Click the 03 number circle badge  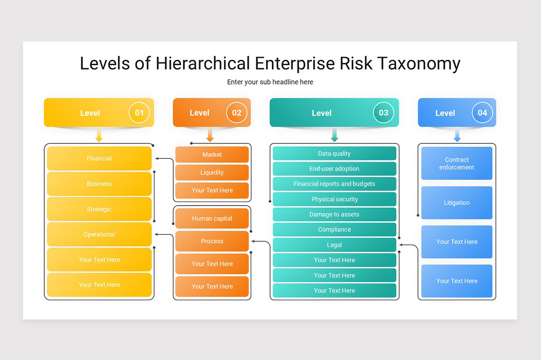[x=383, y=112]
